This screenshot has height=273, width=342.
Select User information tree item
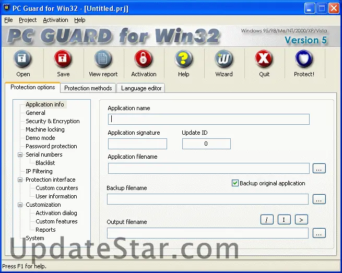(x=56, y=196)
